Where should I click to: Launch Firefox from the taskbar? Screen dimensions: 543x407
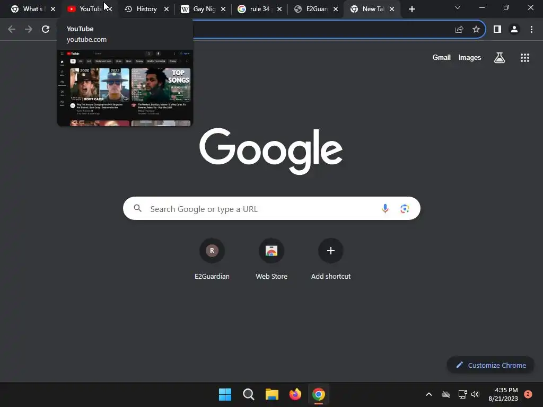[295, 394]
